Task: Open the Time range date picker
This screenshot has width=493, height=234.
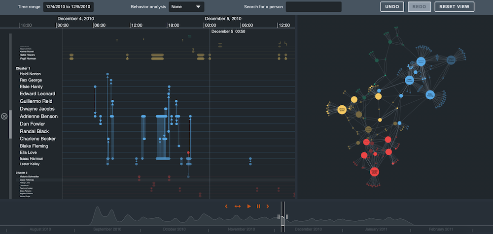Action: (69, 7)
